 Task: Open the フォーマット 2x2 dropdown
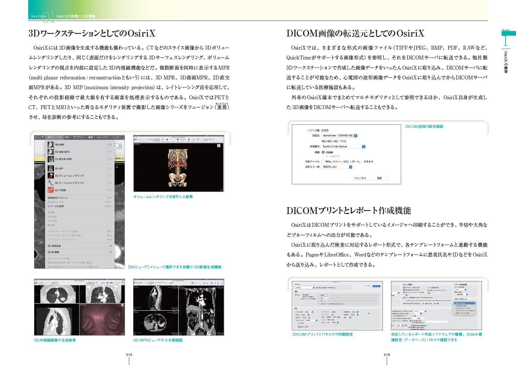pyautogui.click(x=332, y=312)
